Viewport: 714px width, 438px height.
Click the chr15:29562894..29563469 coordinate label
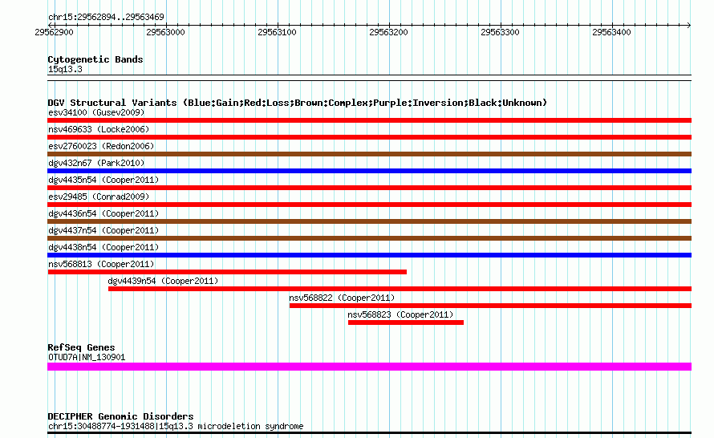tap(106, 17)
